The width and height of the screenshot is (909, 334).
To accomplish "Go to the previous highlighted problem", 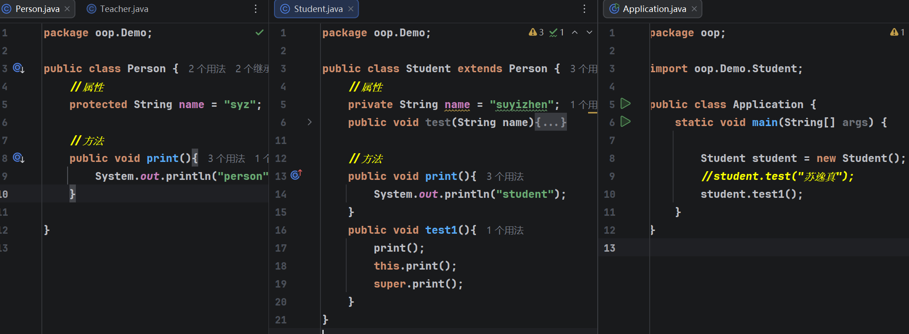I will 575,32.
